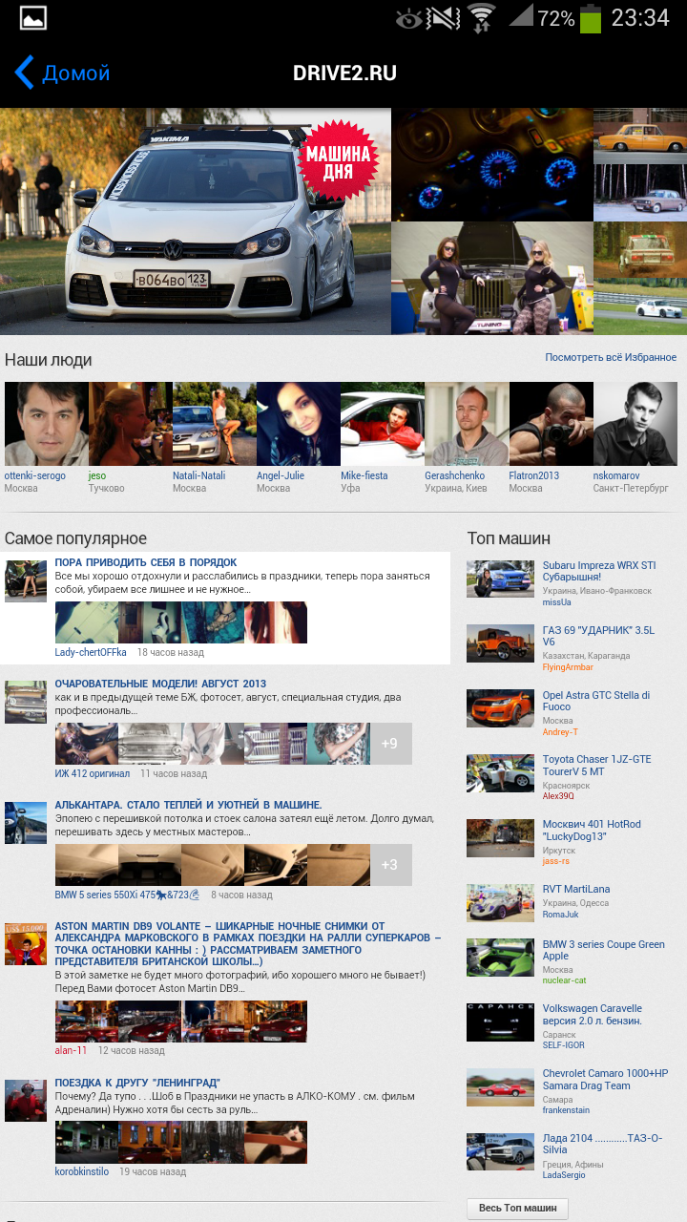Screen dimensions: 687x1222
Task: Show +9 more photos in models post
Action: [x=390, y=744]
